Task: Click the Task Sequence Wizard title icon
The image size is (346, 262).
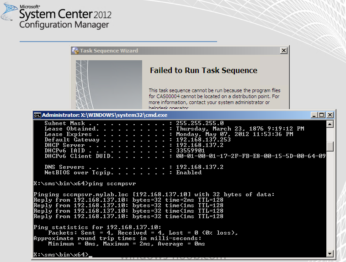Action: (75, 51)
